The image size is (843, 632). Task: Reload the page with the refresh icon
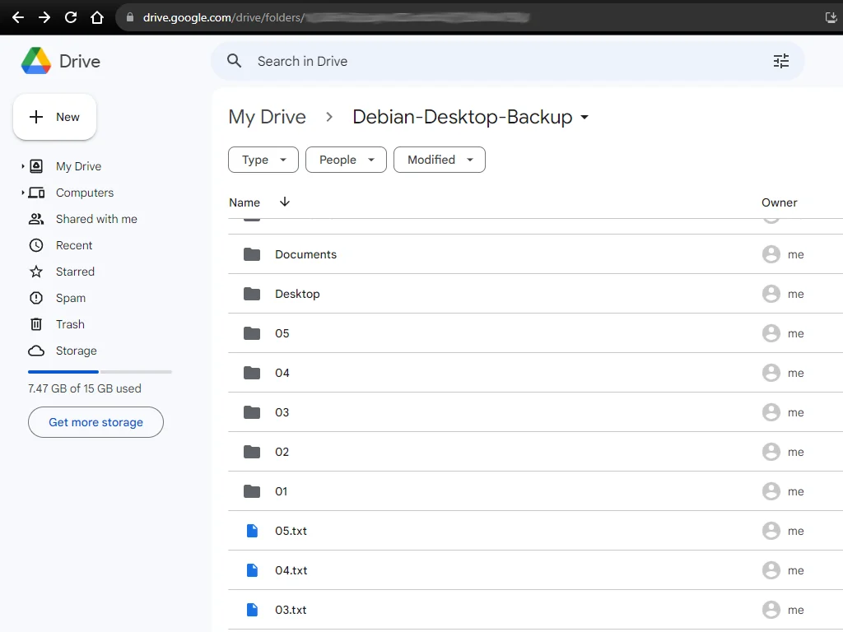tap(71, 17)
